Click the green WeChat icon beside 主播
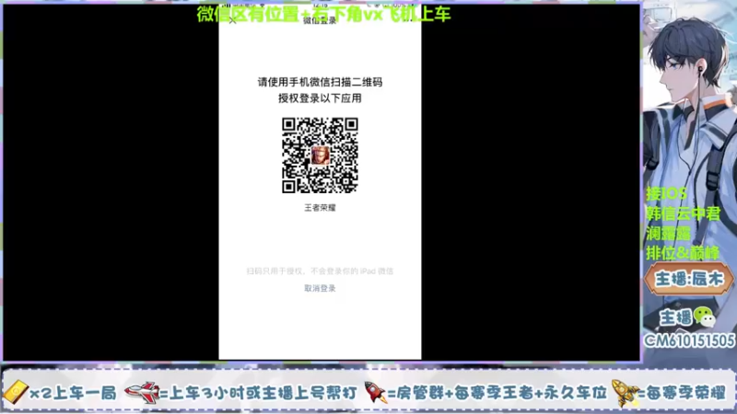The image size is (737, 414). [x=704, y=317]
